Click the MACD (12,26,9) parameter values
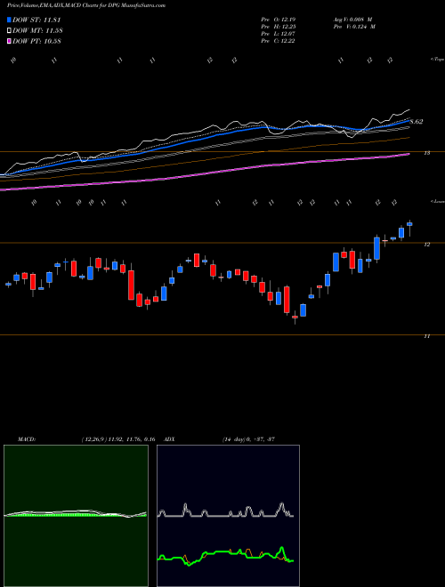 click(118, 439)
